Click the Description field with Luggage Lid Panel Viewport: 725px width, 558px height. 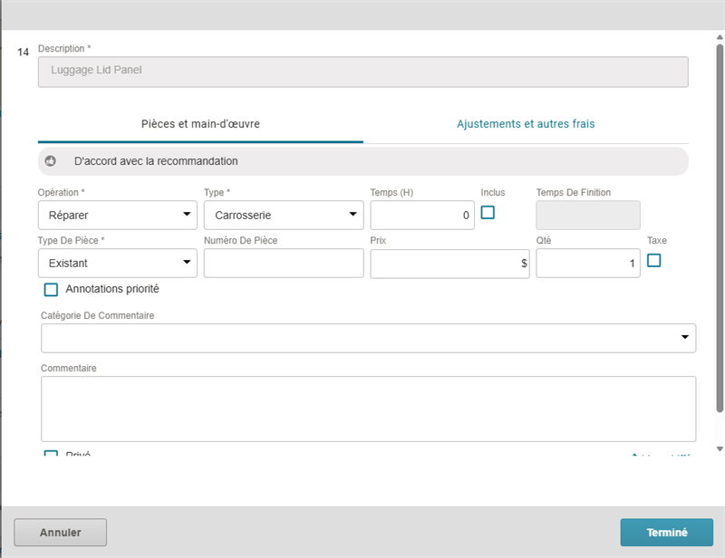click(362, 72)
